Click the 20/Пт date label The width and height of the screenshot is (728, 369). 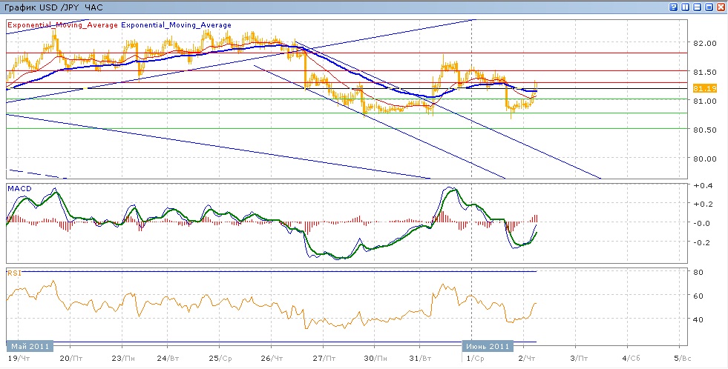pyautogui.click(x=71, y=359)
